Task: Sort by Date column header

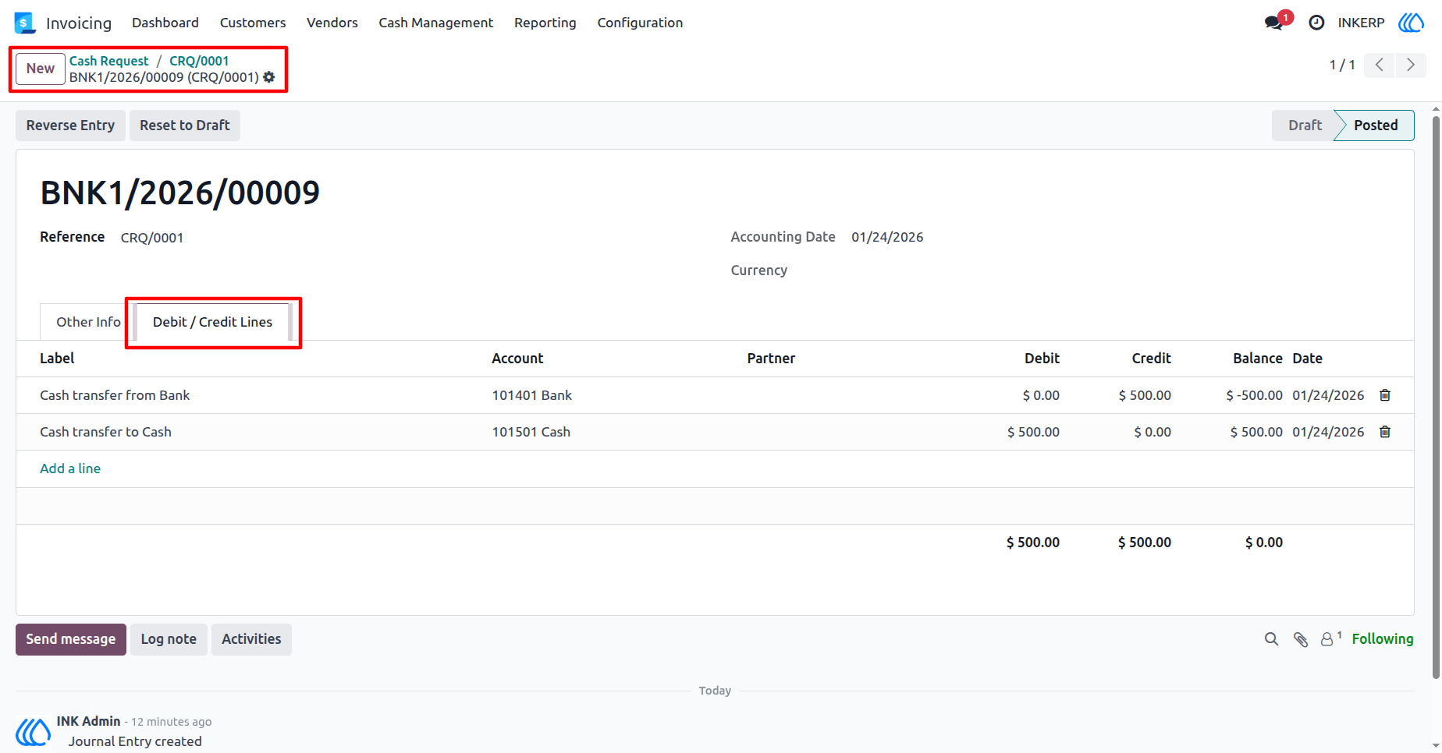Action: tap(1307, 359)
